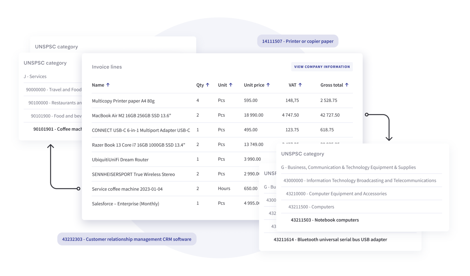This screenshot has width=470, height=276.
Task: Select the Printer or copier paper tag
Action: [x=298, y=41]
